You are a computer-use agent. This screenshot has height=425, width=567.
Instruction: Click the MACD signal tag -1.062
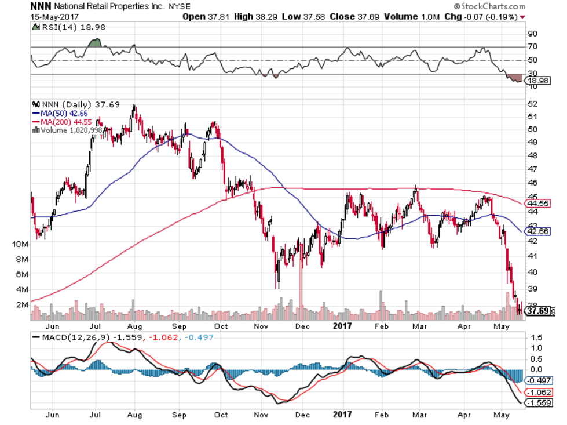(x=539, y=393)
